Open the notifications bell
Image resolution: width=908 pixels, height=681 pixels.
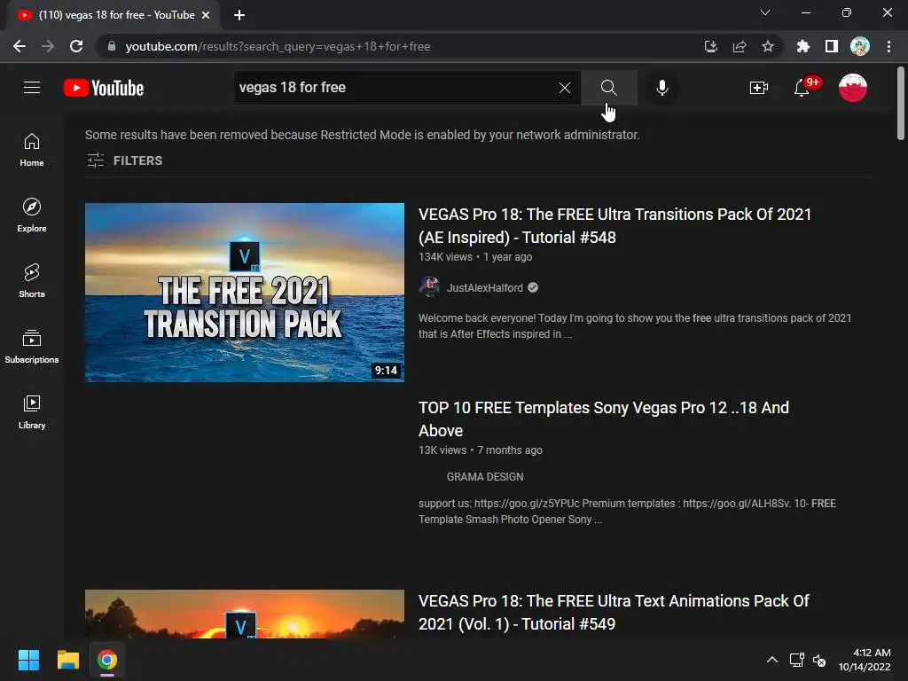coord(802,88)
